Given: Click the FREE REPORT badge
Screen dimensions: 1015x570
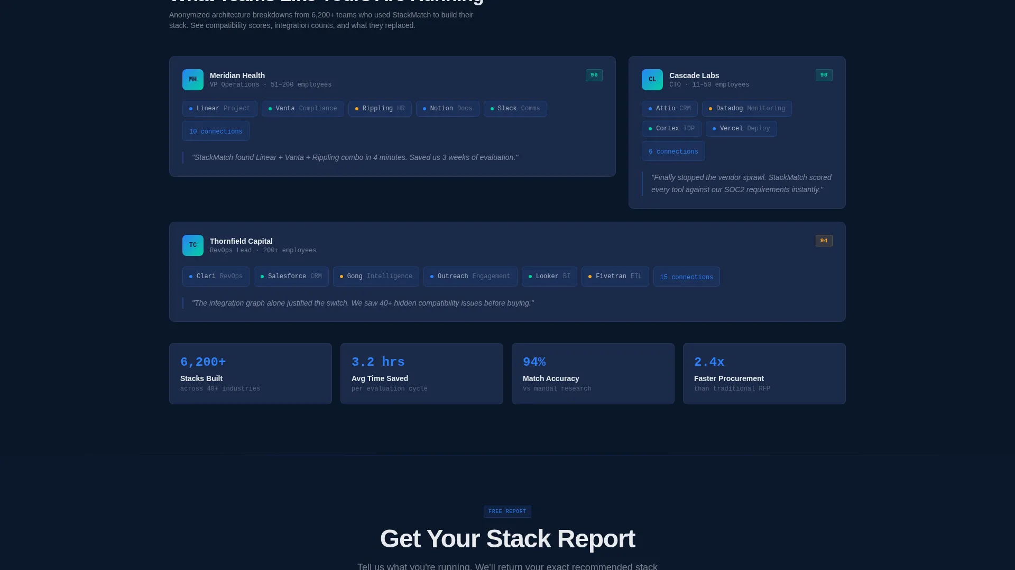Looking at the screenshot, I should (x=508, y=511).
